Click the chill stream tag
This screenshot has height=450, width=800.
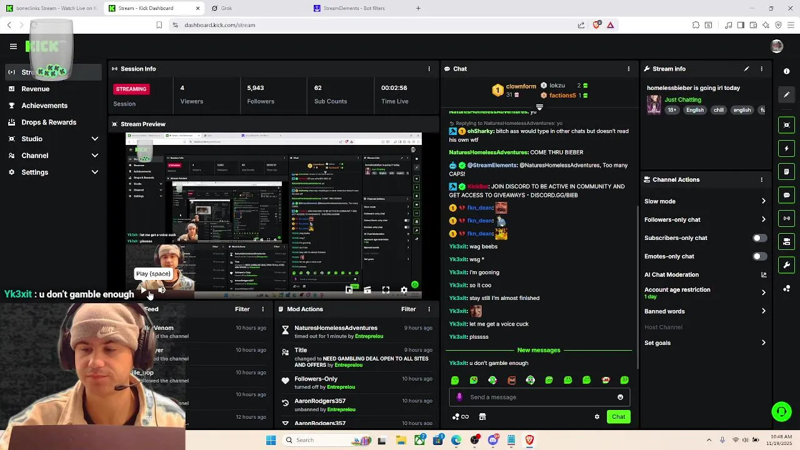[x=719, y=110]
